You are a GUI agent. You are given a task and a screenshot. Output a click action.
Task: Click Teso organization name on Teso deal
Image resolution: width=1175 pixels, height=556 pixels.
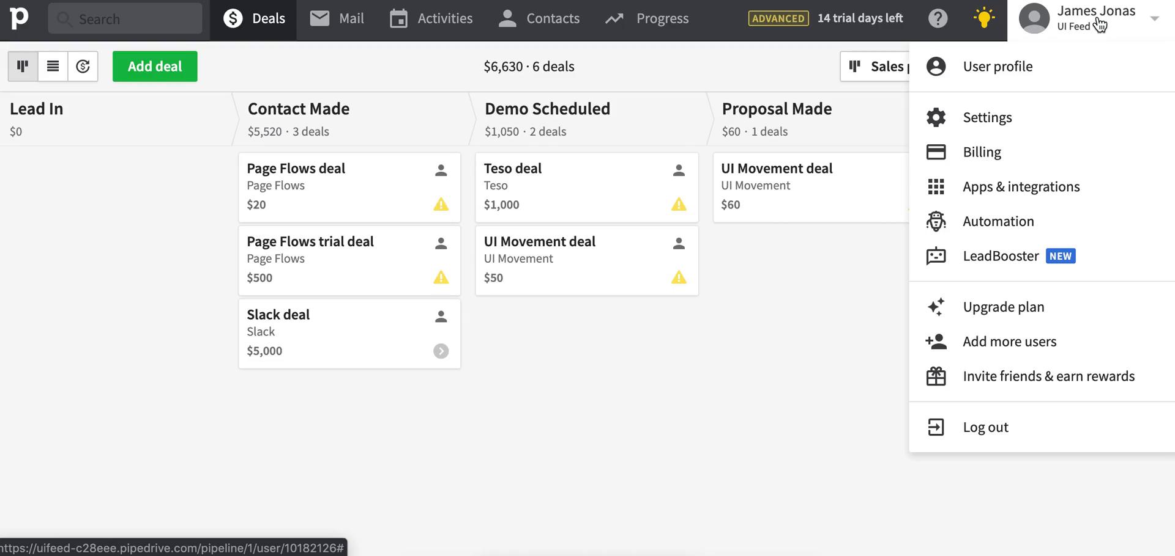[x=496, y=186]
